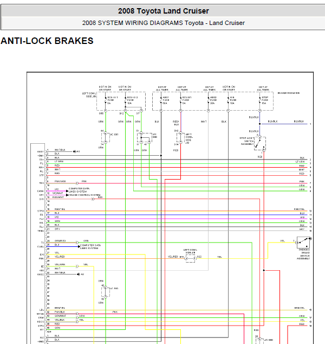This screenshot has height=344, width=325.
Task: Click the 'RED/WHT' wire label at pin 13
Action: [x=58, y=197]
